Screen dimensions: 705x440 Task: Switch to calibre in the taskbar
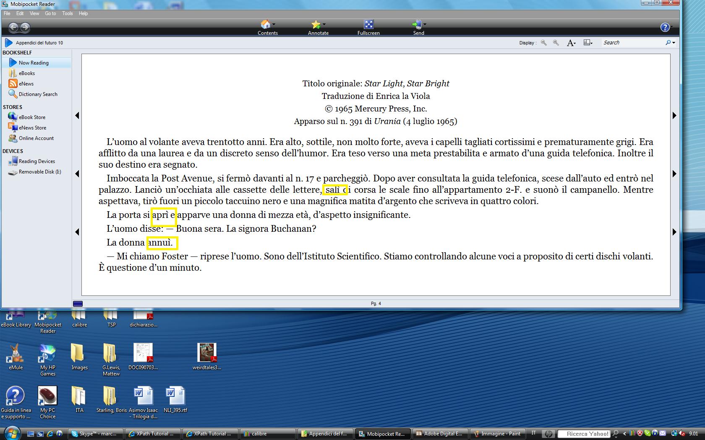pos(268,434)
